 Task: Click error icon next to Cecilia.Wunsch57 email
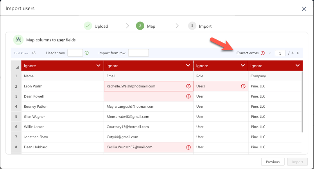coord(188,147)
